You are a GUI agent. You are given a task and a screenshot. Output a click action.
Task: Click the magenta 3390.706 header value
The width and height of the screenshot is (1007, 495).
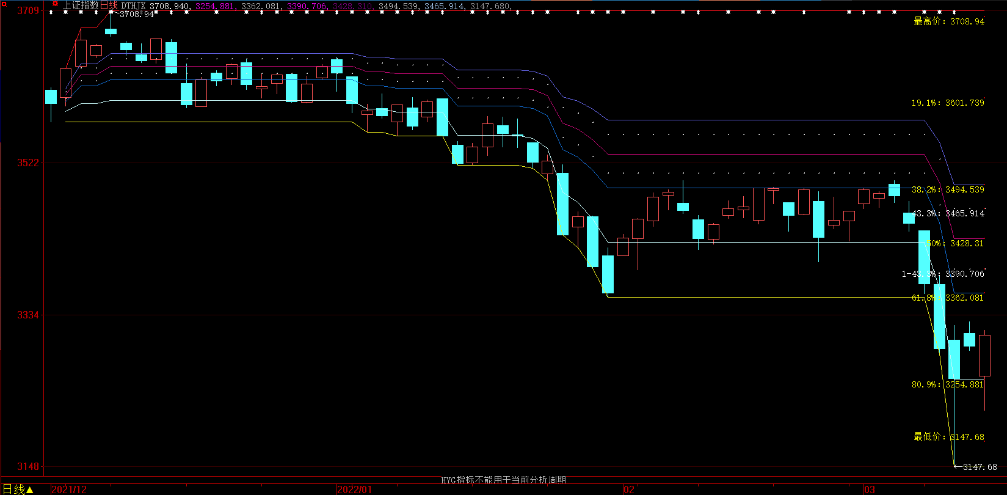point(307,6)
